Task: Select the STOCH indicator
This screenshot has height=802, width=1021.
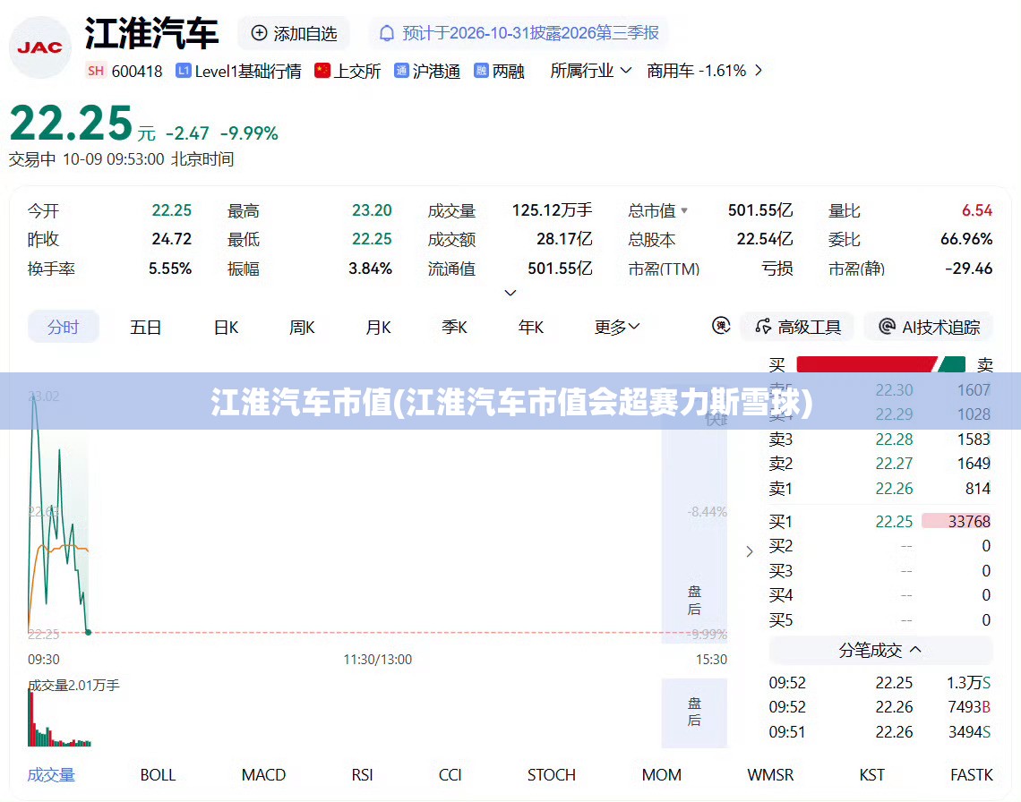Action: pos(552,774)
